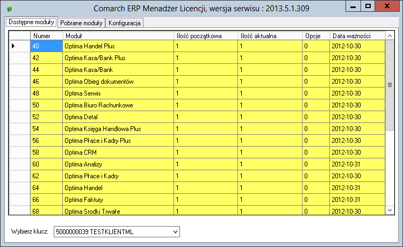Click the Ilość aktualna column header
Image resolution: width=403 pixels, height=247 pixels.
pyautogui.click(x=270, y=35)
